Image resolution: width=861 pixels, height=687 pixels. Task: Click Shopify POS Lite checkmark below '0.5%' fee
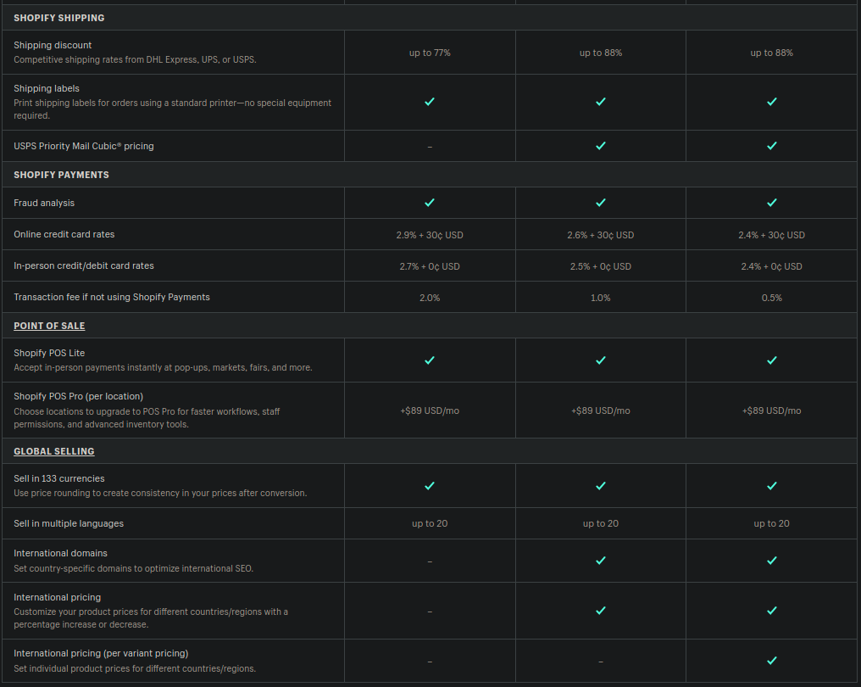pos(771,360)
